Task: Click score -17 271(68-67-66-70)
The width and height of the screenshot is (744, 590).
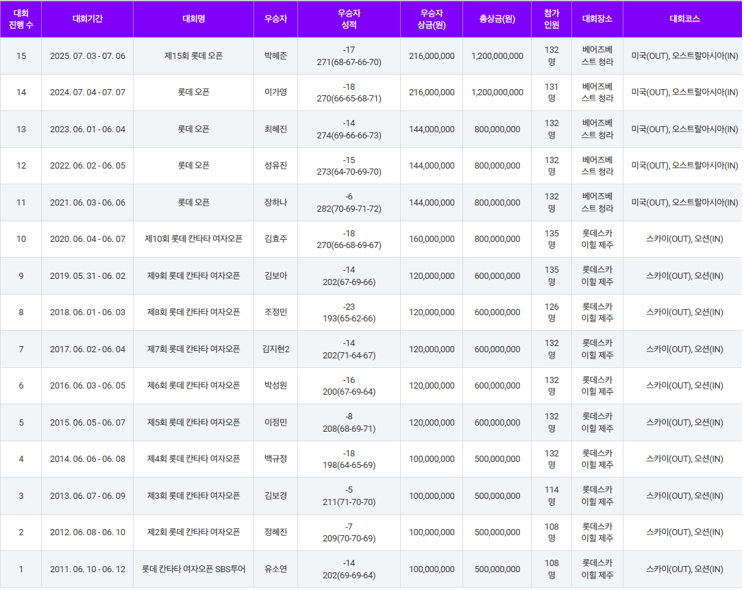Action: (349, 56)
